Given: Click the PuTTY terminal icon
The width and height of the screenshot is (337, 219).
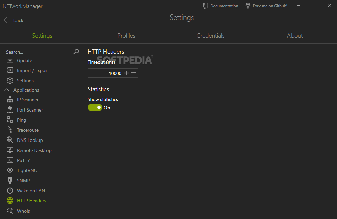Looking at the screenshot, I should (10, 160).
